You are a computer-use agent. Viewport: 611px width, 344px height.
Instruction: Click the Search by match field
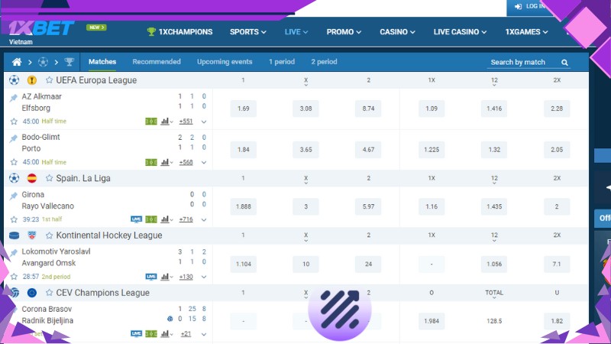pos(529,63)
